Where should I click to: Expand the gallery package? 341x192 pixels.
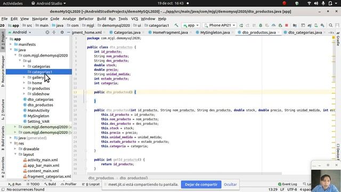tap(24, 77)
